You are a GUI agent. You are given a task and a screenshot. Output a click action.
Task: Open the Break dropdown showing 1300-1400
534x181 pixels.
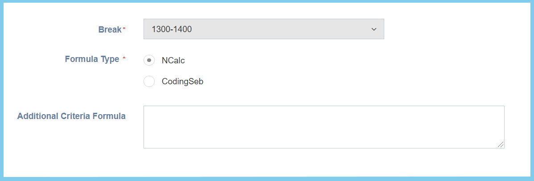tap(263, 29)
